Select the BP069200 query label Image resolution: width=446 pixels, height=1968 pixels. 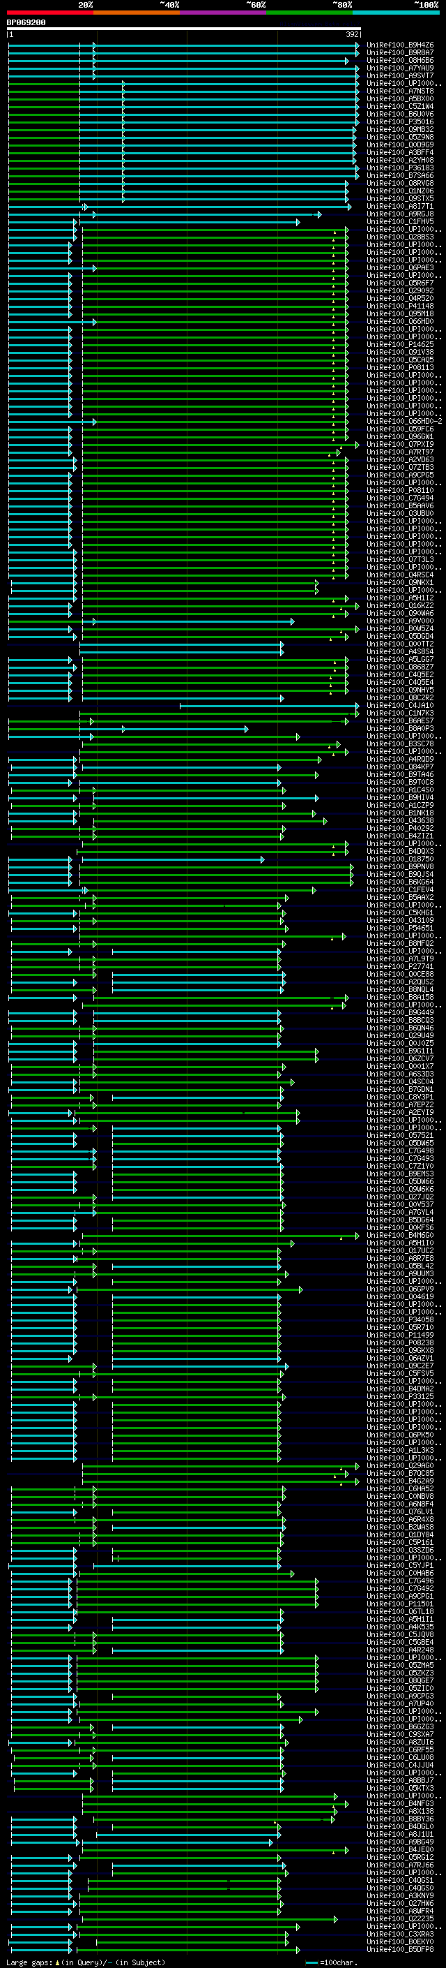(x=26, y=23)
